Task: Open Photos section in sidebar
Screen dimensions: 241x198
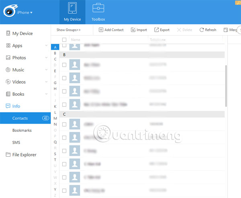Action: (x=19, y=58)
